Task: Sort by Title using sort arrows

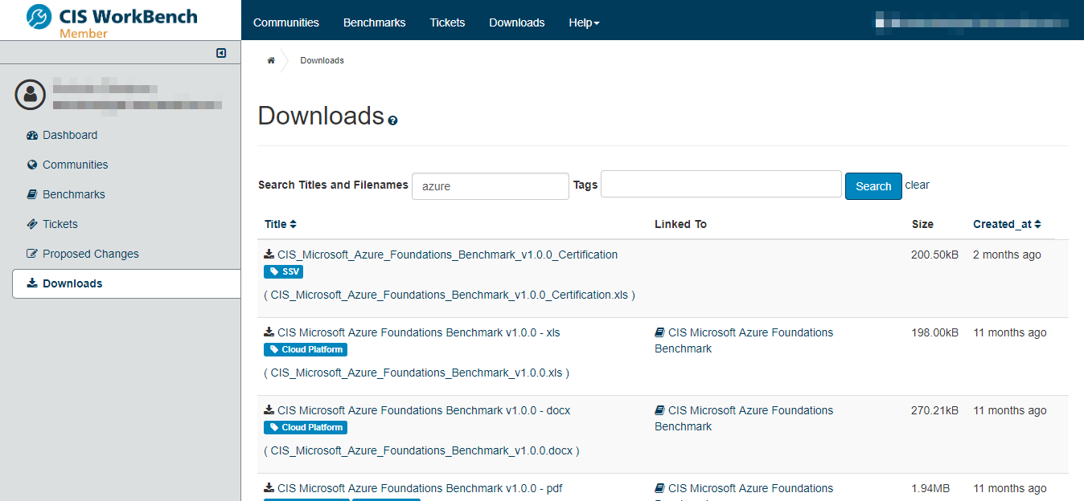Action: (294, 224)
